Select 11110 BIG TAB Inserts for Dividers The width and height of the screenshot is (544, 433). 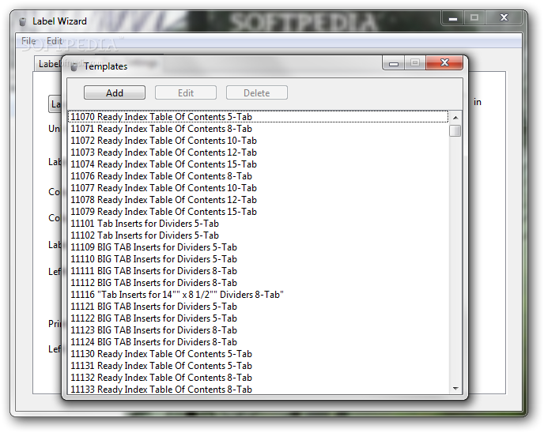point(258,259)
